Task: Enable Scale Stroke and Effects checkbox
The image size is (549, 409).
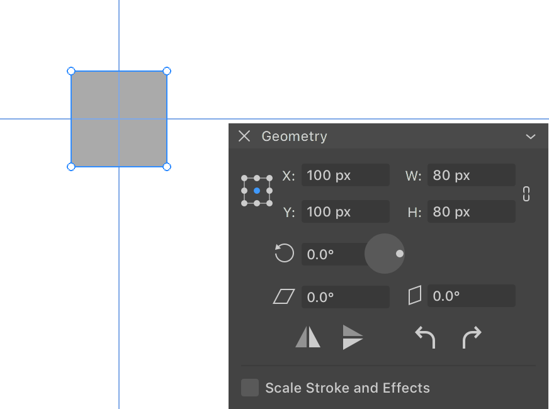Action: pos(250,388)
